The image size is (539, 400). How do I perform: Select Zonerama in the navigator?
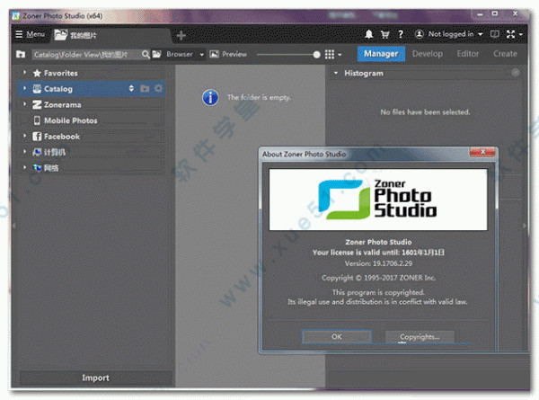(x=61, y=104)
